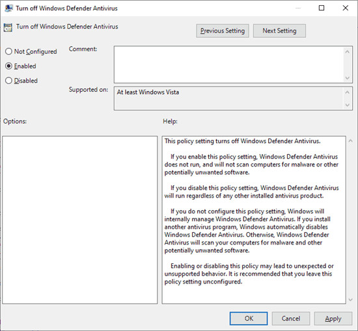This screenshot has height=331, width=358.
Task: Click Comment box scroll down arrow
Action: (348, 78)
